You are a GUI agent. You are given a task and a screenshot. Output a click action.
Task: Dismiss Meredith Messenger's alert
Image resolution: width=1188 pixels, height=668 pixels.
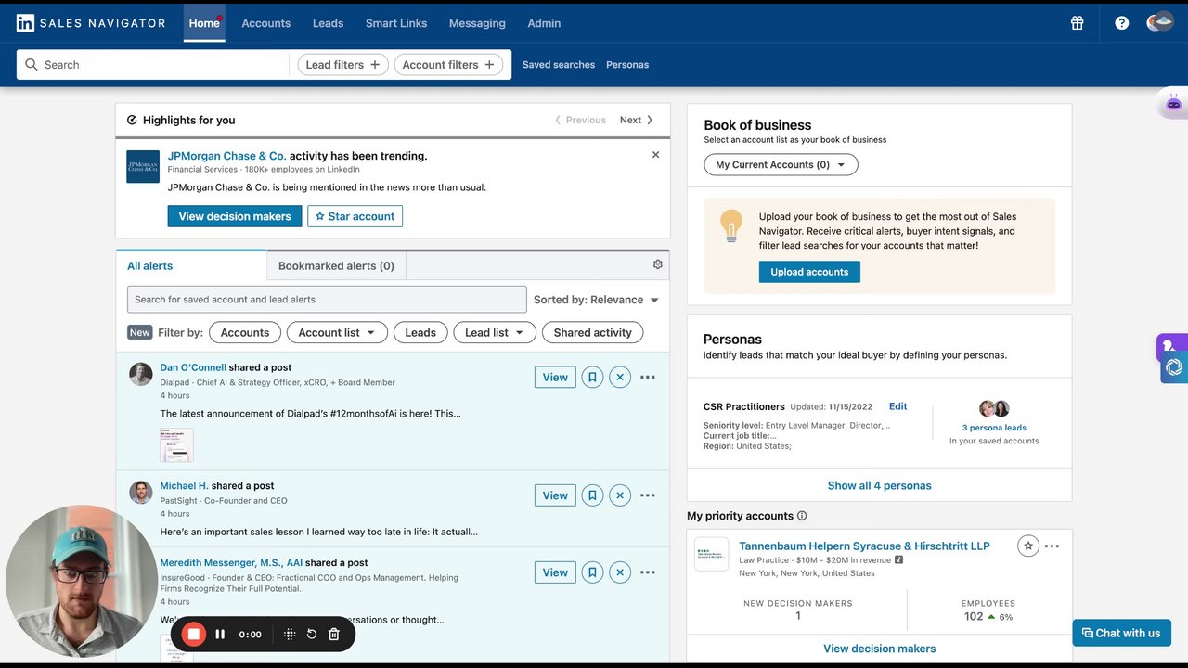click(x=620, y=572)
